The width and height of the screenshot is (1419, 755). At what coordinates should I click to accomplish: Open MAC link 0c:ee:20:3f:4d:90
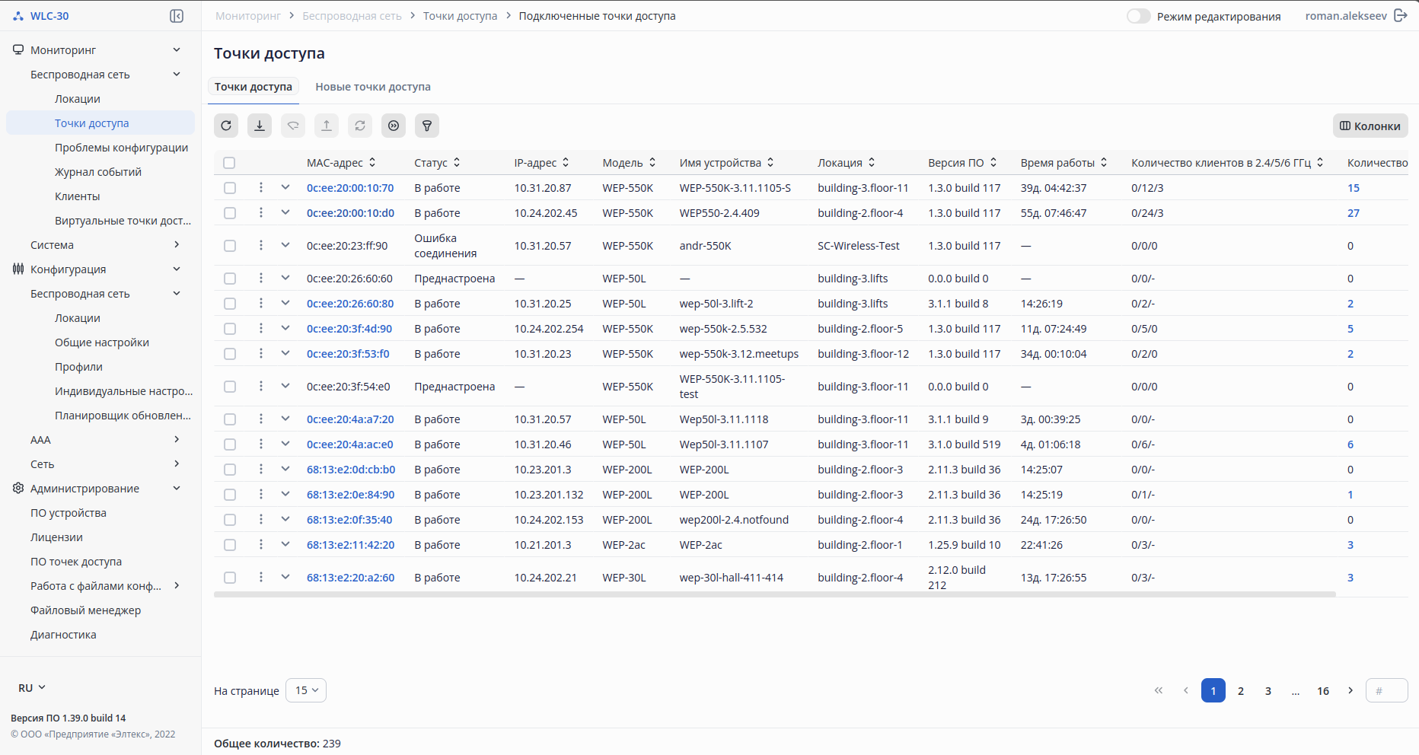[349, 329]
